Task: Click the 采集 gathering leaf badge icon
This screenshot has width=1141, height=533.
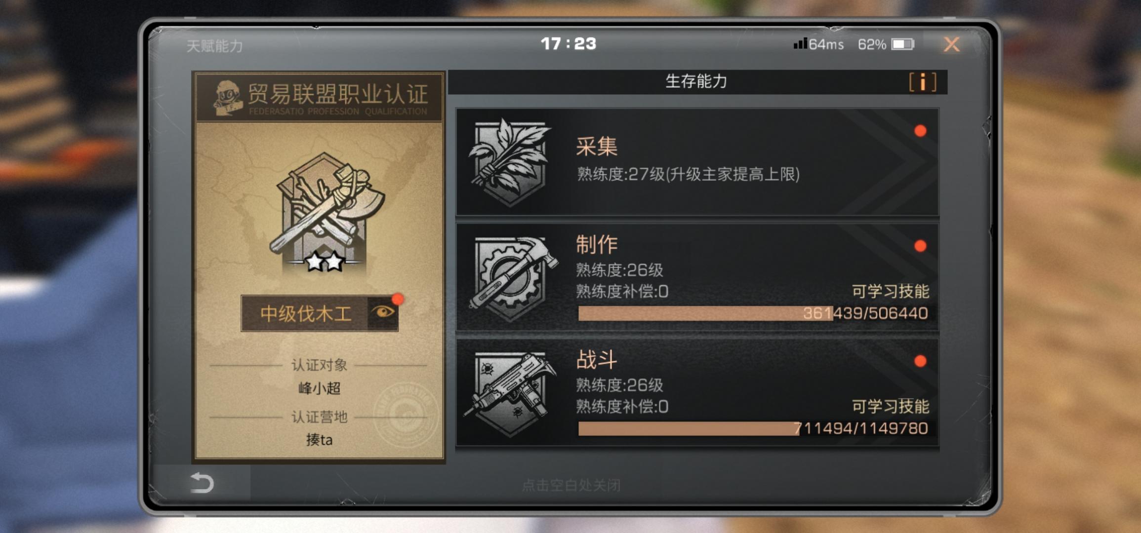Action: (509, 161)
